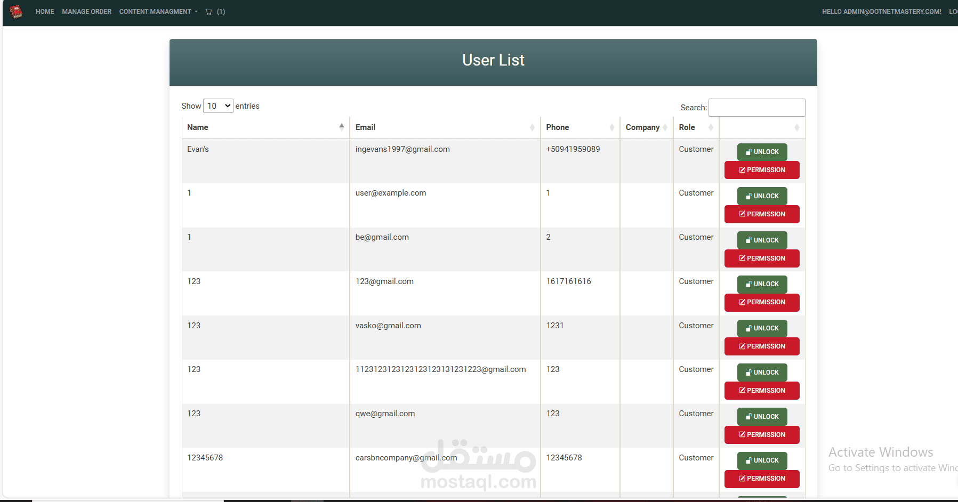The width and height of the screenshot is (958, 502).
Task: Edit permission for carsbncompany@gmail.com
Action: coord(762,479)
